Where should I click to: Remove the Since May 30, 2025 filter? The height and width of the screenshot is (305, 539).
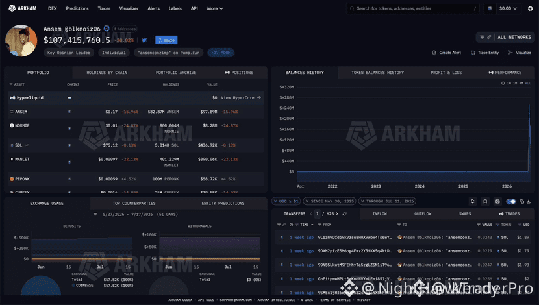point(307,201)
